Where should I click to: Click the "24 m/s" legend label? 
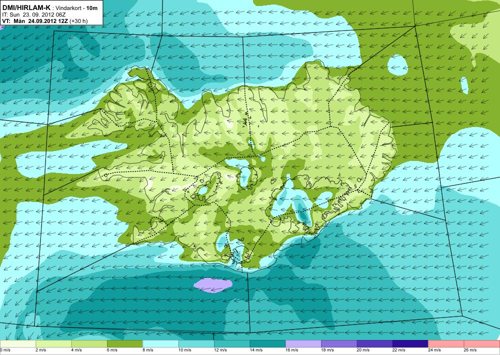tap(435, 350)
